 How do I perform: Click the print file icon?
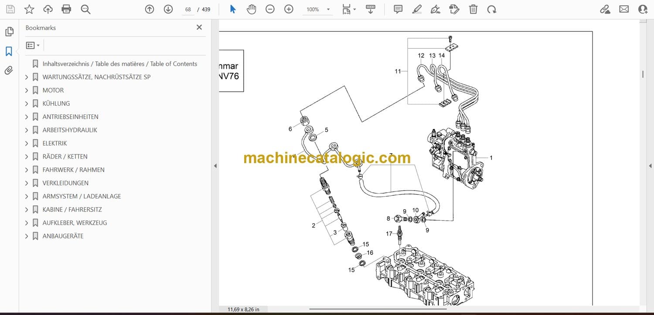pos(66,9)
